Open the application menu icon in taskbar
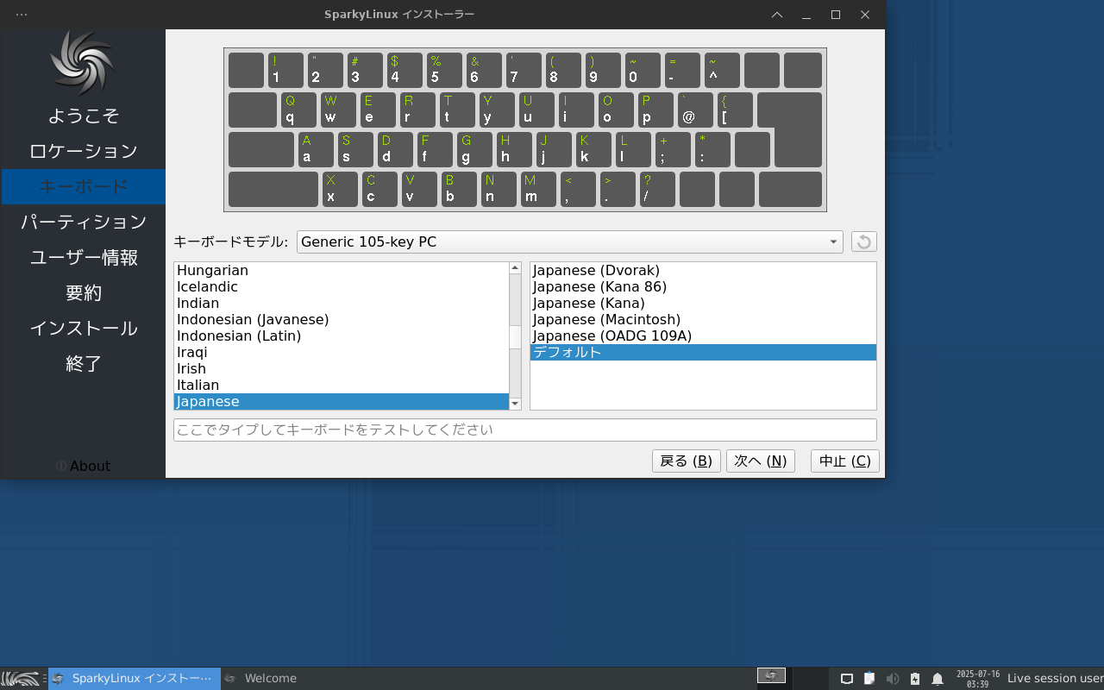The width and height of the screenshot is (1104, 690). (x=22, y=678)
